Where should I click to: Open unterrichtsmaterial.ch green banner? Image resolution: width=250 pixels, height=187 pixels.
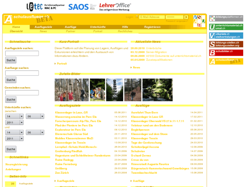coord(226,27)
